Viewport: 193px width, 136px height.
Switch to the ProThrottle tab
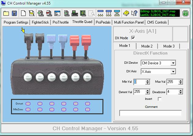61,22
